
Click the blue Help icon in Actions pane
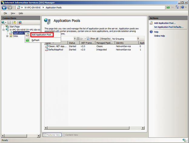pyautogui.click(x=151, y=32)
